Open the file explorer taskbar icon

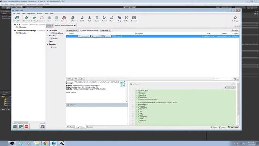(37, 143)
